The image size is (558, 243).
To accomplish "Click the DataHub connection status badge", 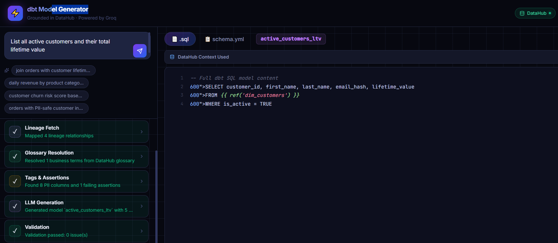I will (x=535, y=13).
